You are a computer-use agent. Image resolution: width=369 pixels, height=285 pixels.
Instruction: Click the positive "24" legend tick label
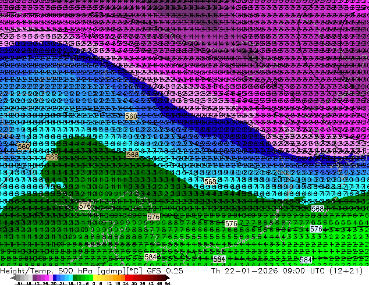[126, 283]
